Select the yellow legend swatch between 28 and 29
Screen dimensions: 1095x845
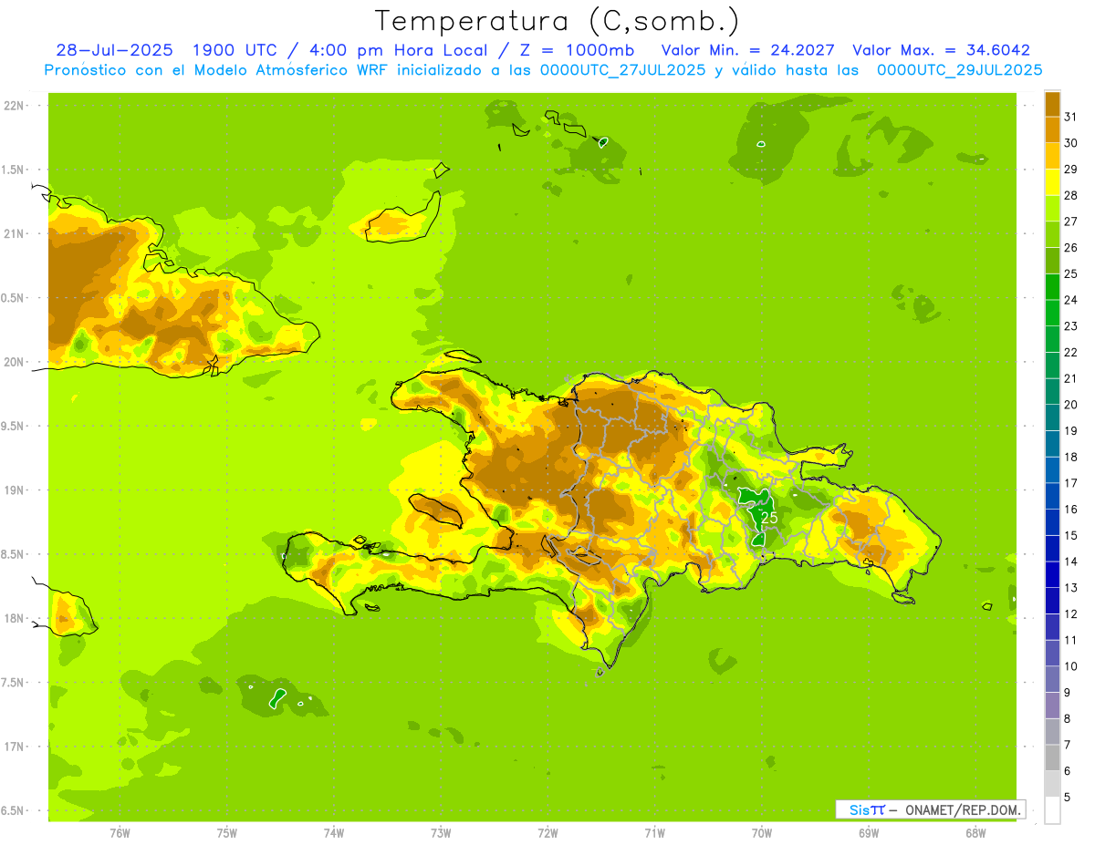pos(1052,182)
